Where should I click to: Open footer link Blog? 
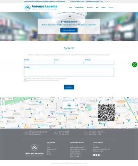coord(48,151)
